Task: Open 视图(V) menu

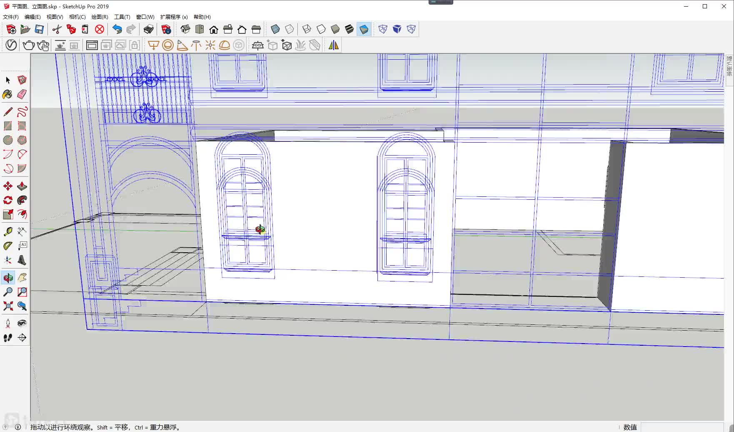Action: click(x=55, y=17)
